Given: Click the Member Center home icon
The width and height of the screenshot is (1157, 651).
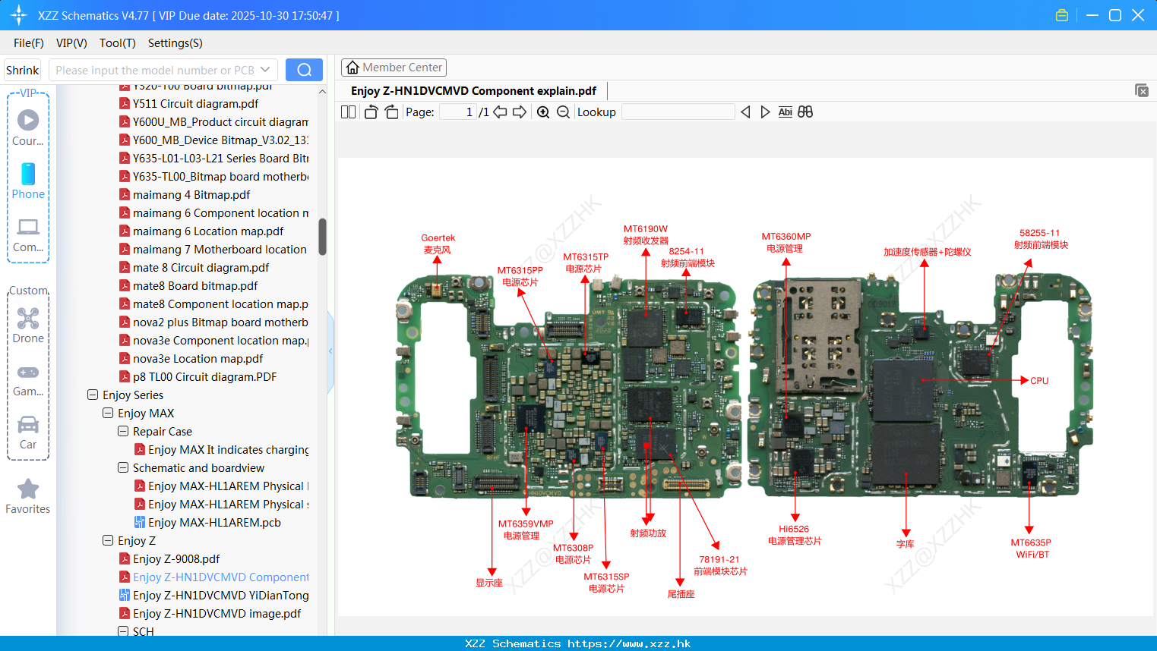Looking at the screenshot, I should click(352, 68).
